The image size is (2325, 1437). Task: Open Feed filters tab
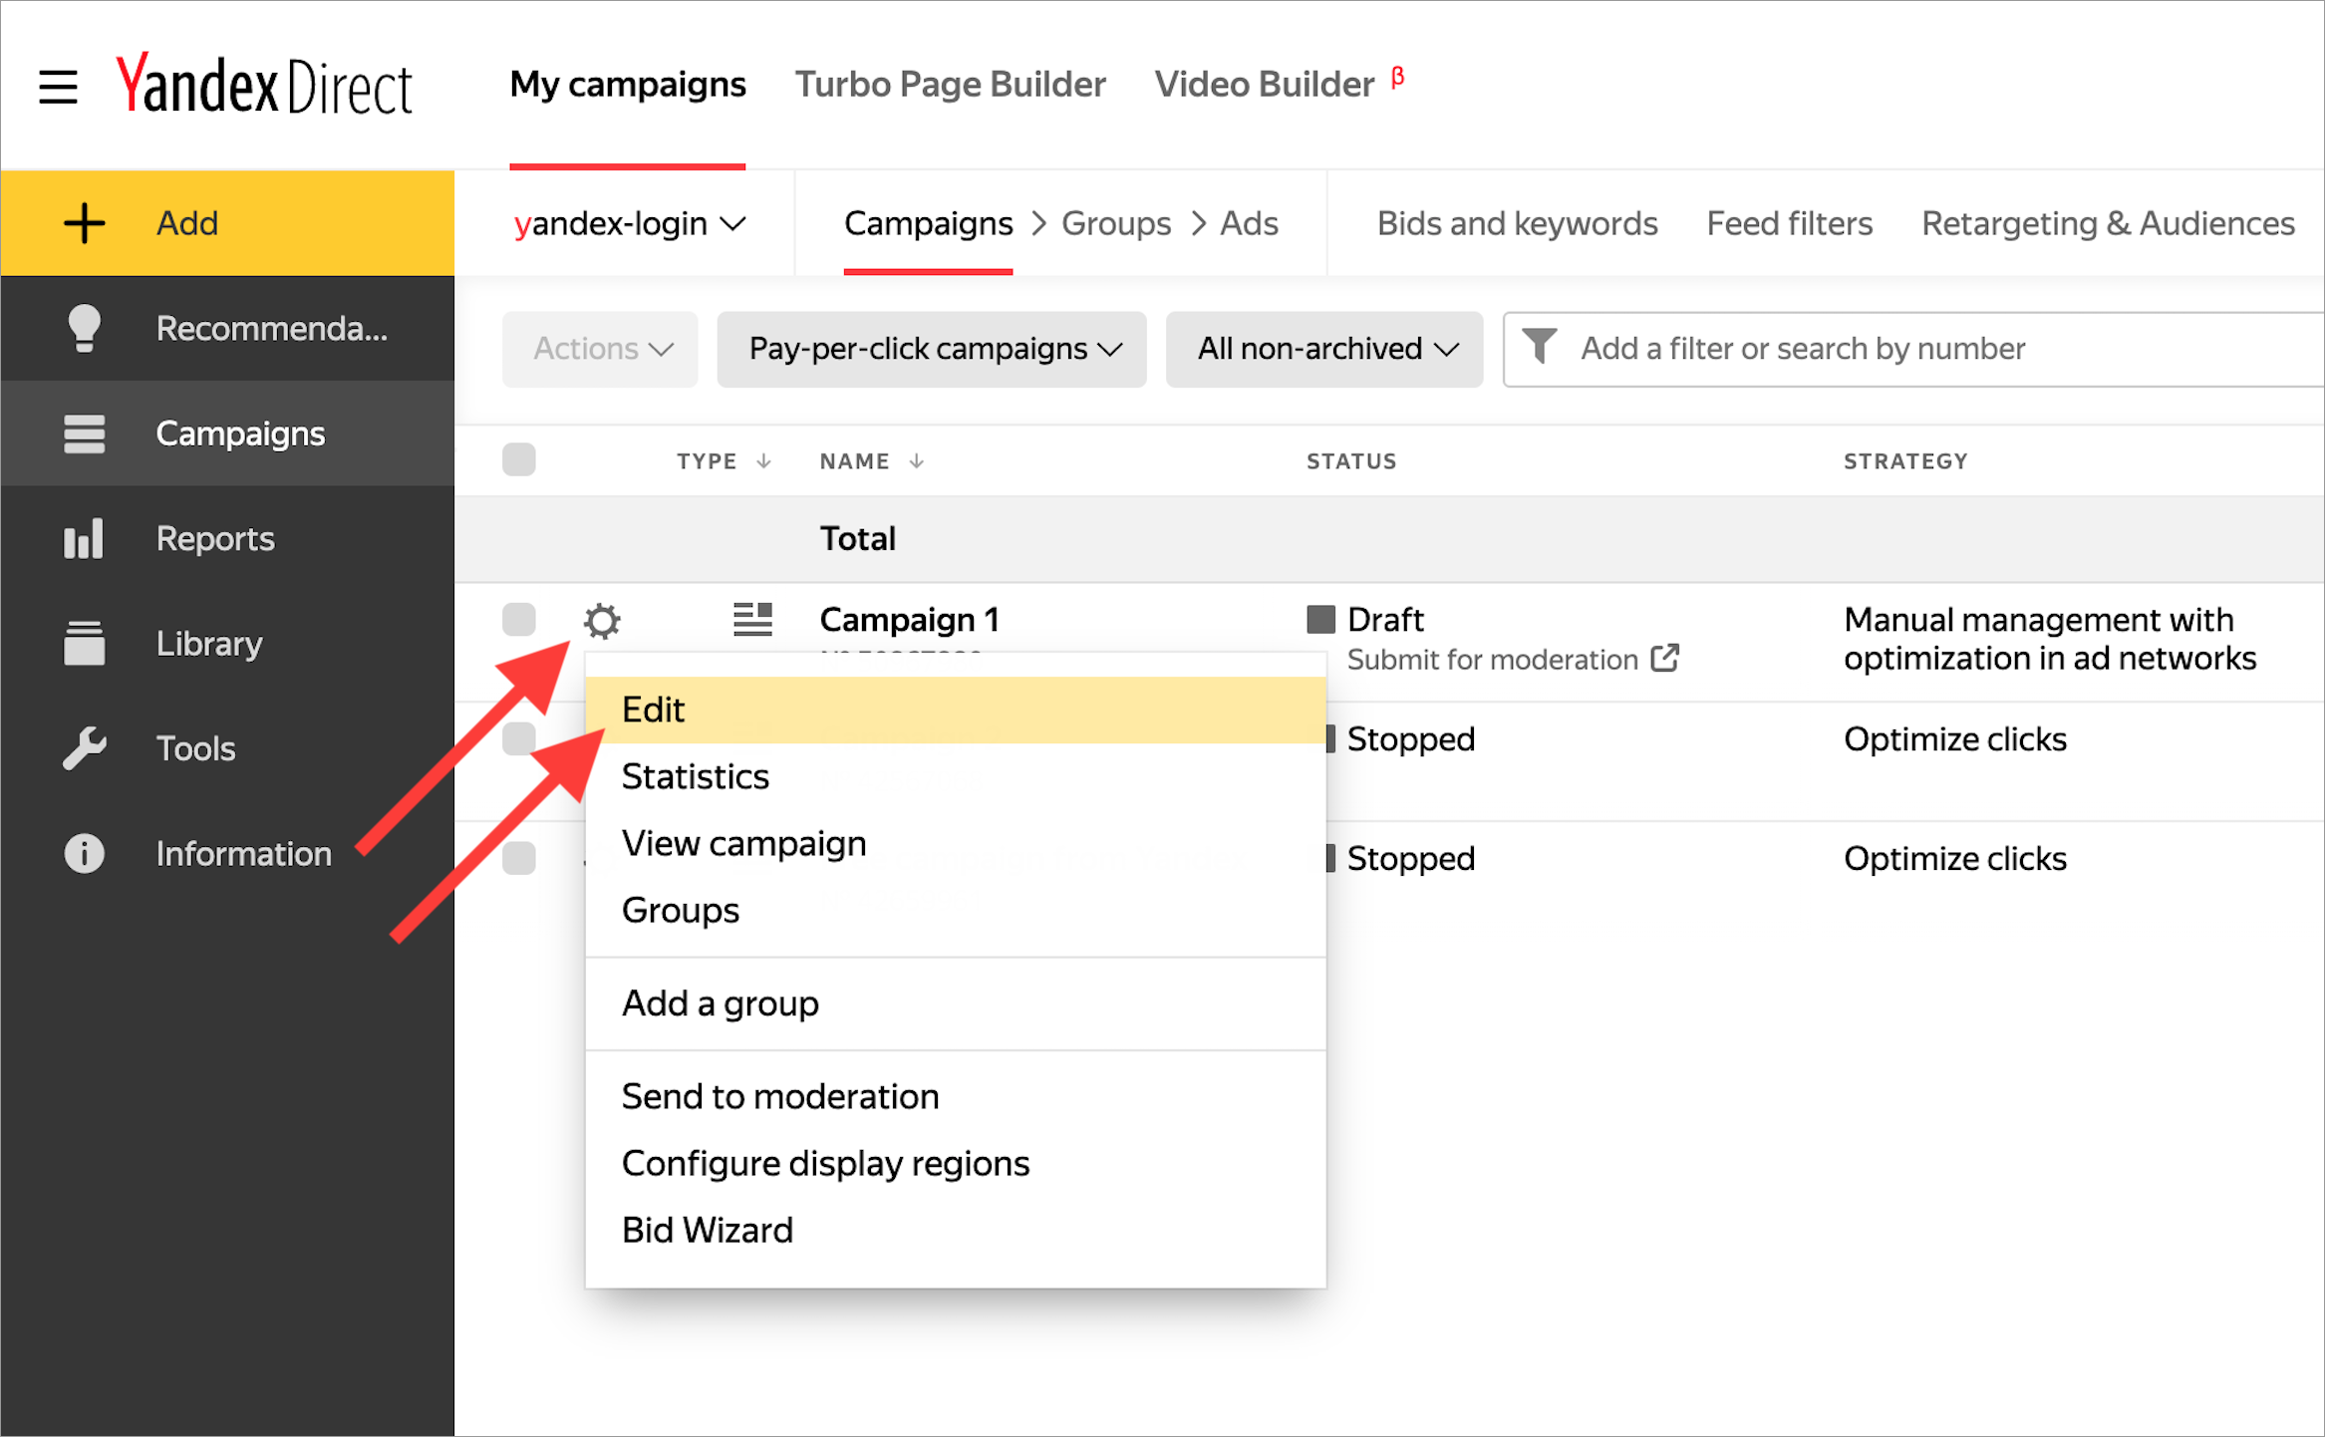point(1790,223)
